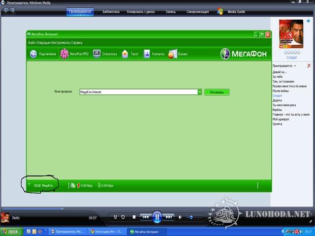Open the Статистика section
The width and height of the screenshot is (315, 236).
tap(105, 54)
